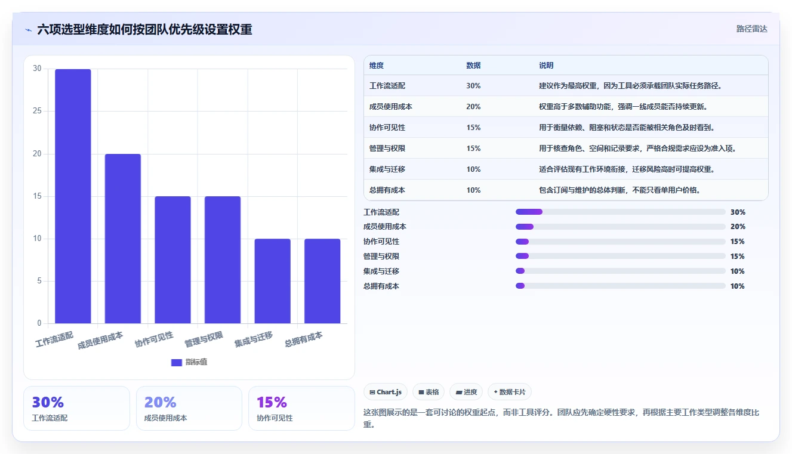Click the 集成与迁移 x-axis label
The width and height of the screenshot is (792, 454).
[x=254, y=340]
